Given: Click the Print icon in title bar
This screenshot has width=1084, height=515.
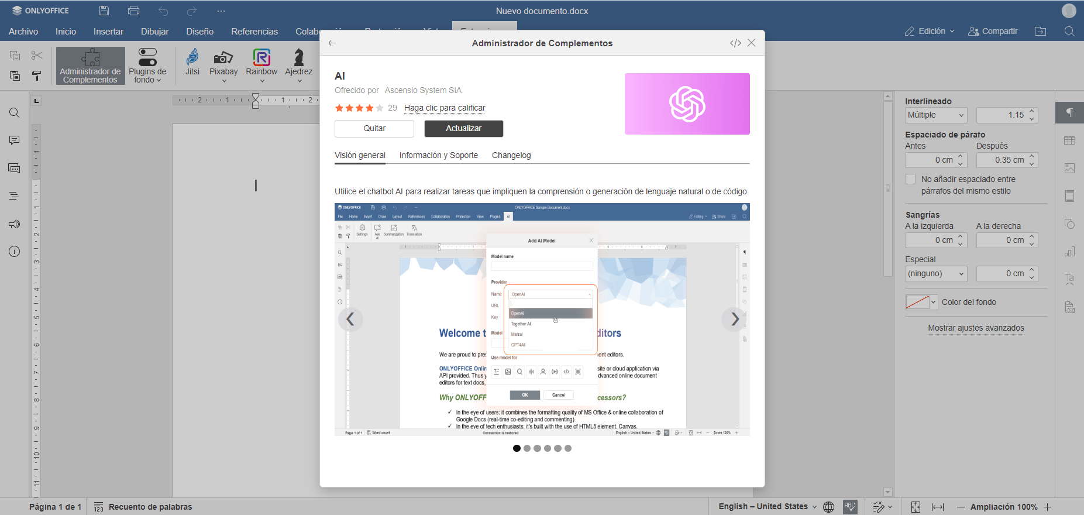Looking at the screenshot, I should [133, 11].
